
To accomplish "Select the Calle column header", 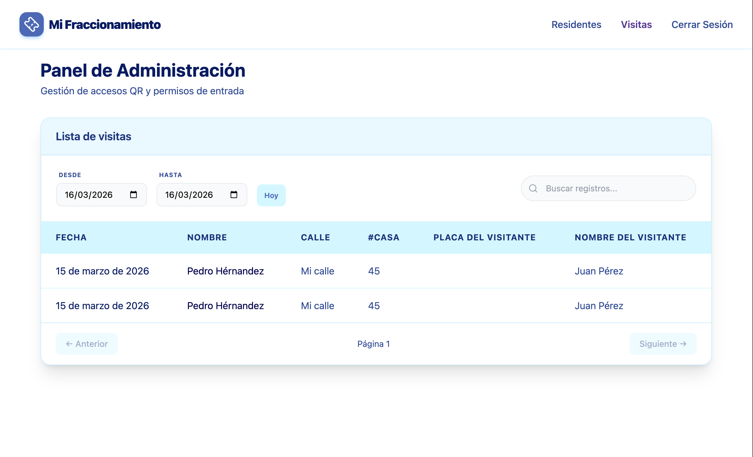I will click(315, 238).
